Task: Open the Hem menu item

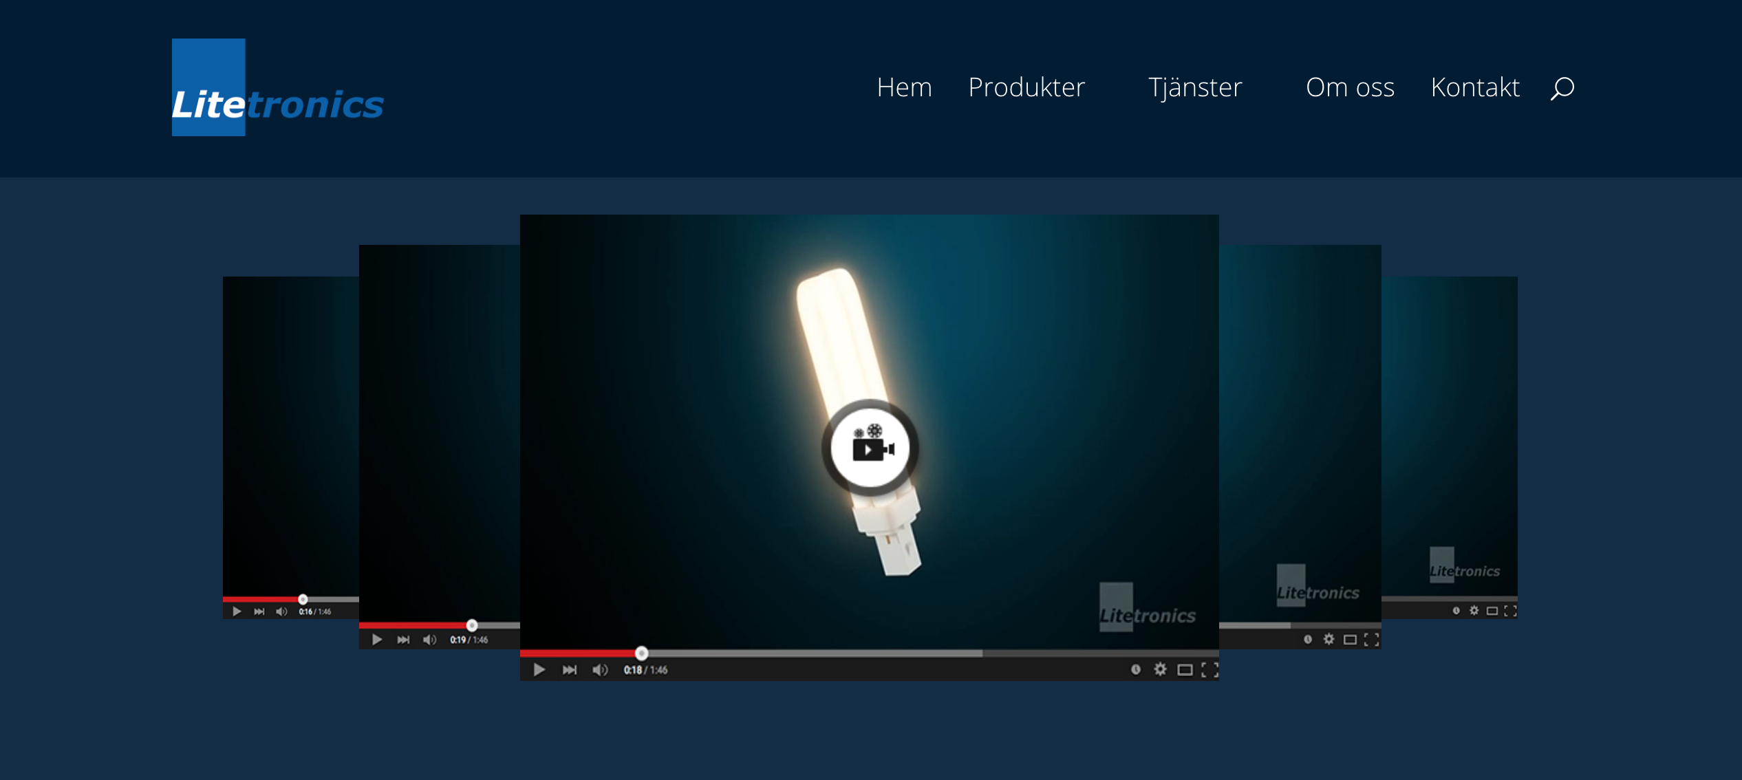Action: point(904,87)
